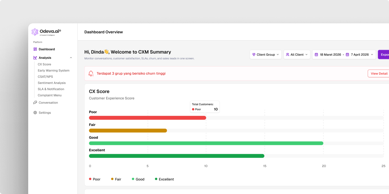Click the Odeva.ai logo icon

(x=35, y=32)
